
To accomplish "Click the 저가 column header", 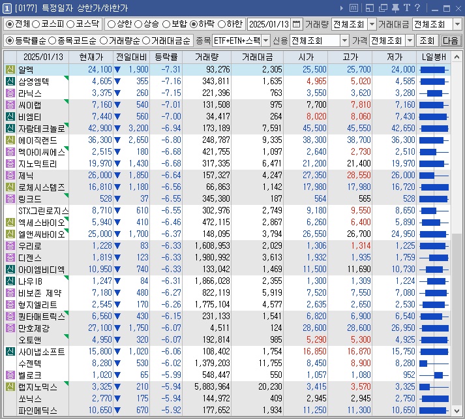I will coord(395,57).
